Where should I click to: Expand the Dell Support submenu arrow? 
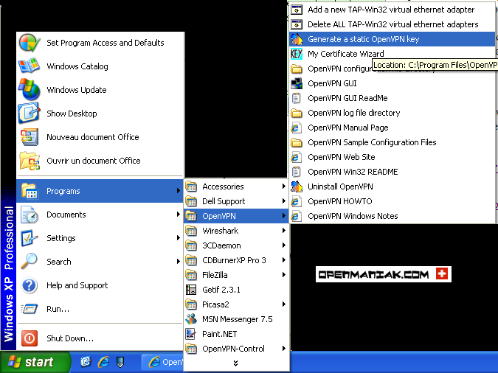coord(283,201)
